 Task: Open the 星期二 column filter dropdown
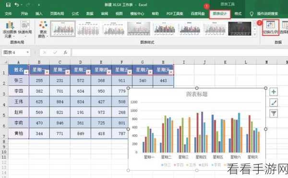67,72
